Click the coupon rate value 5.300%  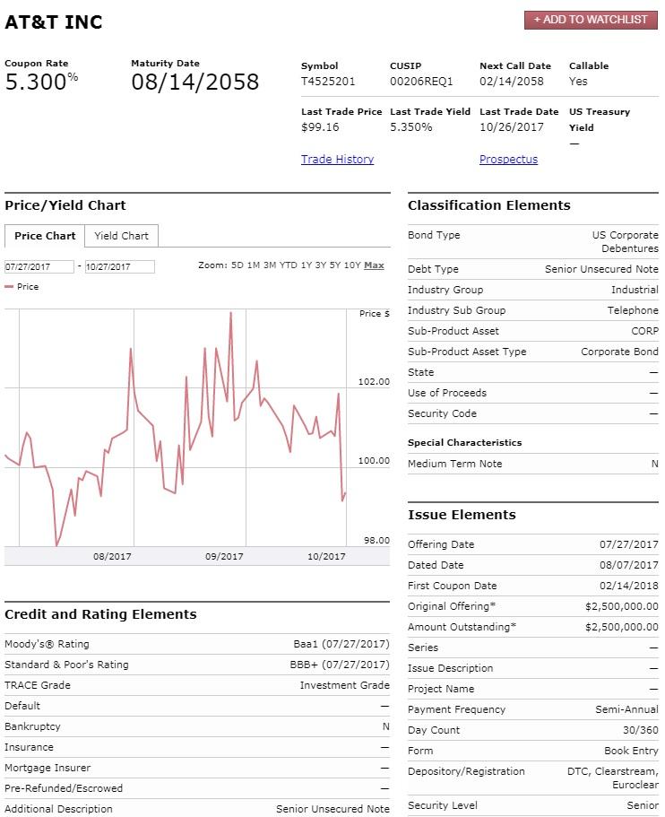(x=41, y=82)
